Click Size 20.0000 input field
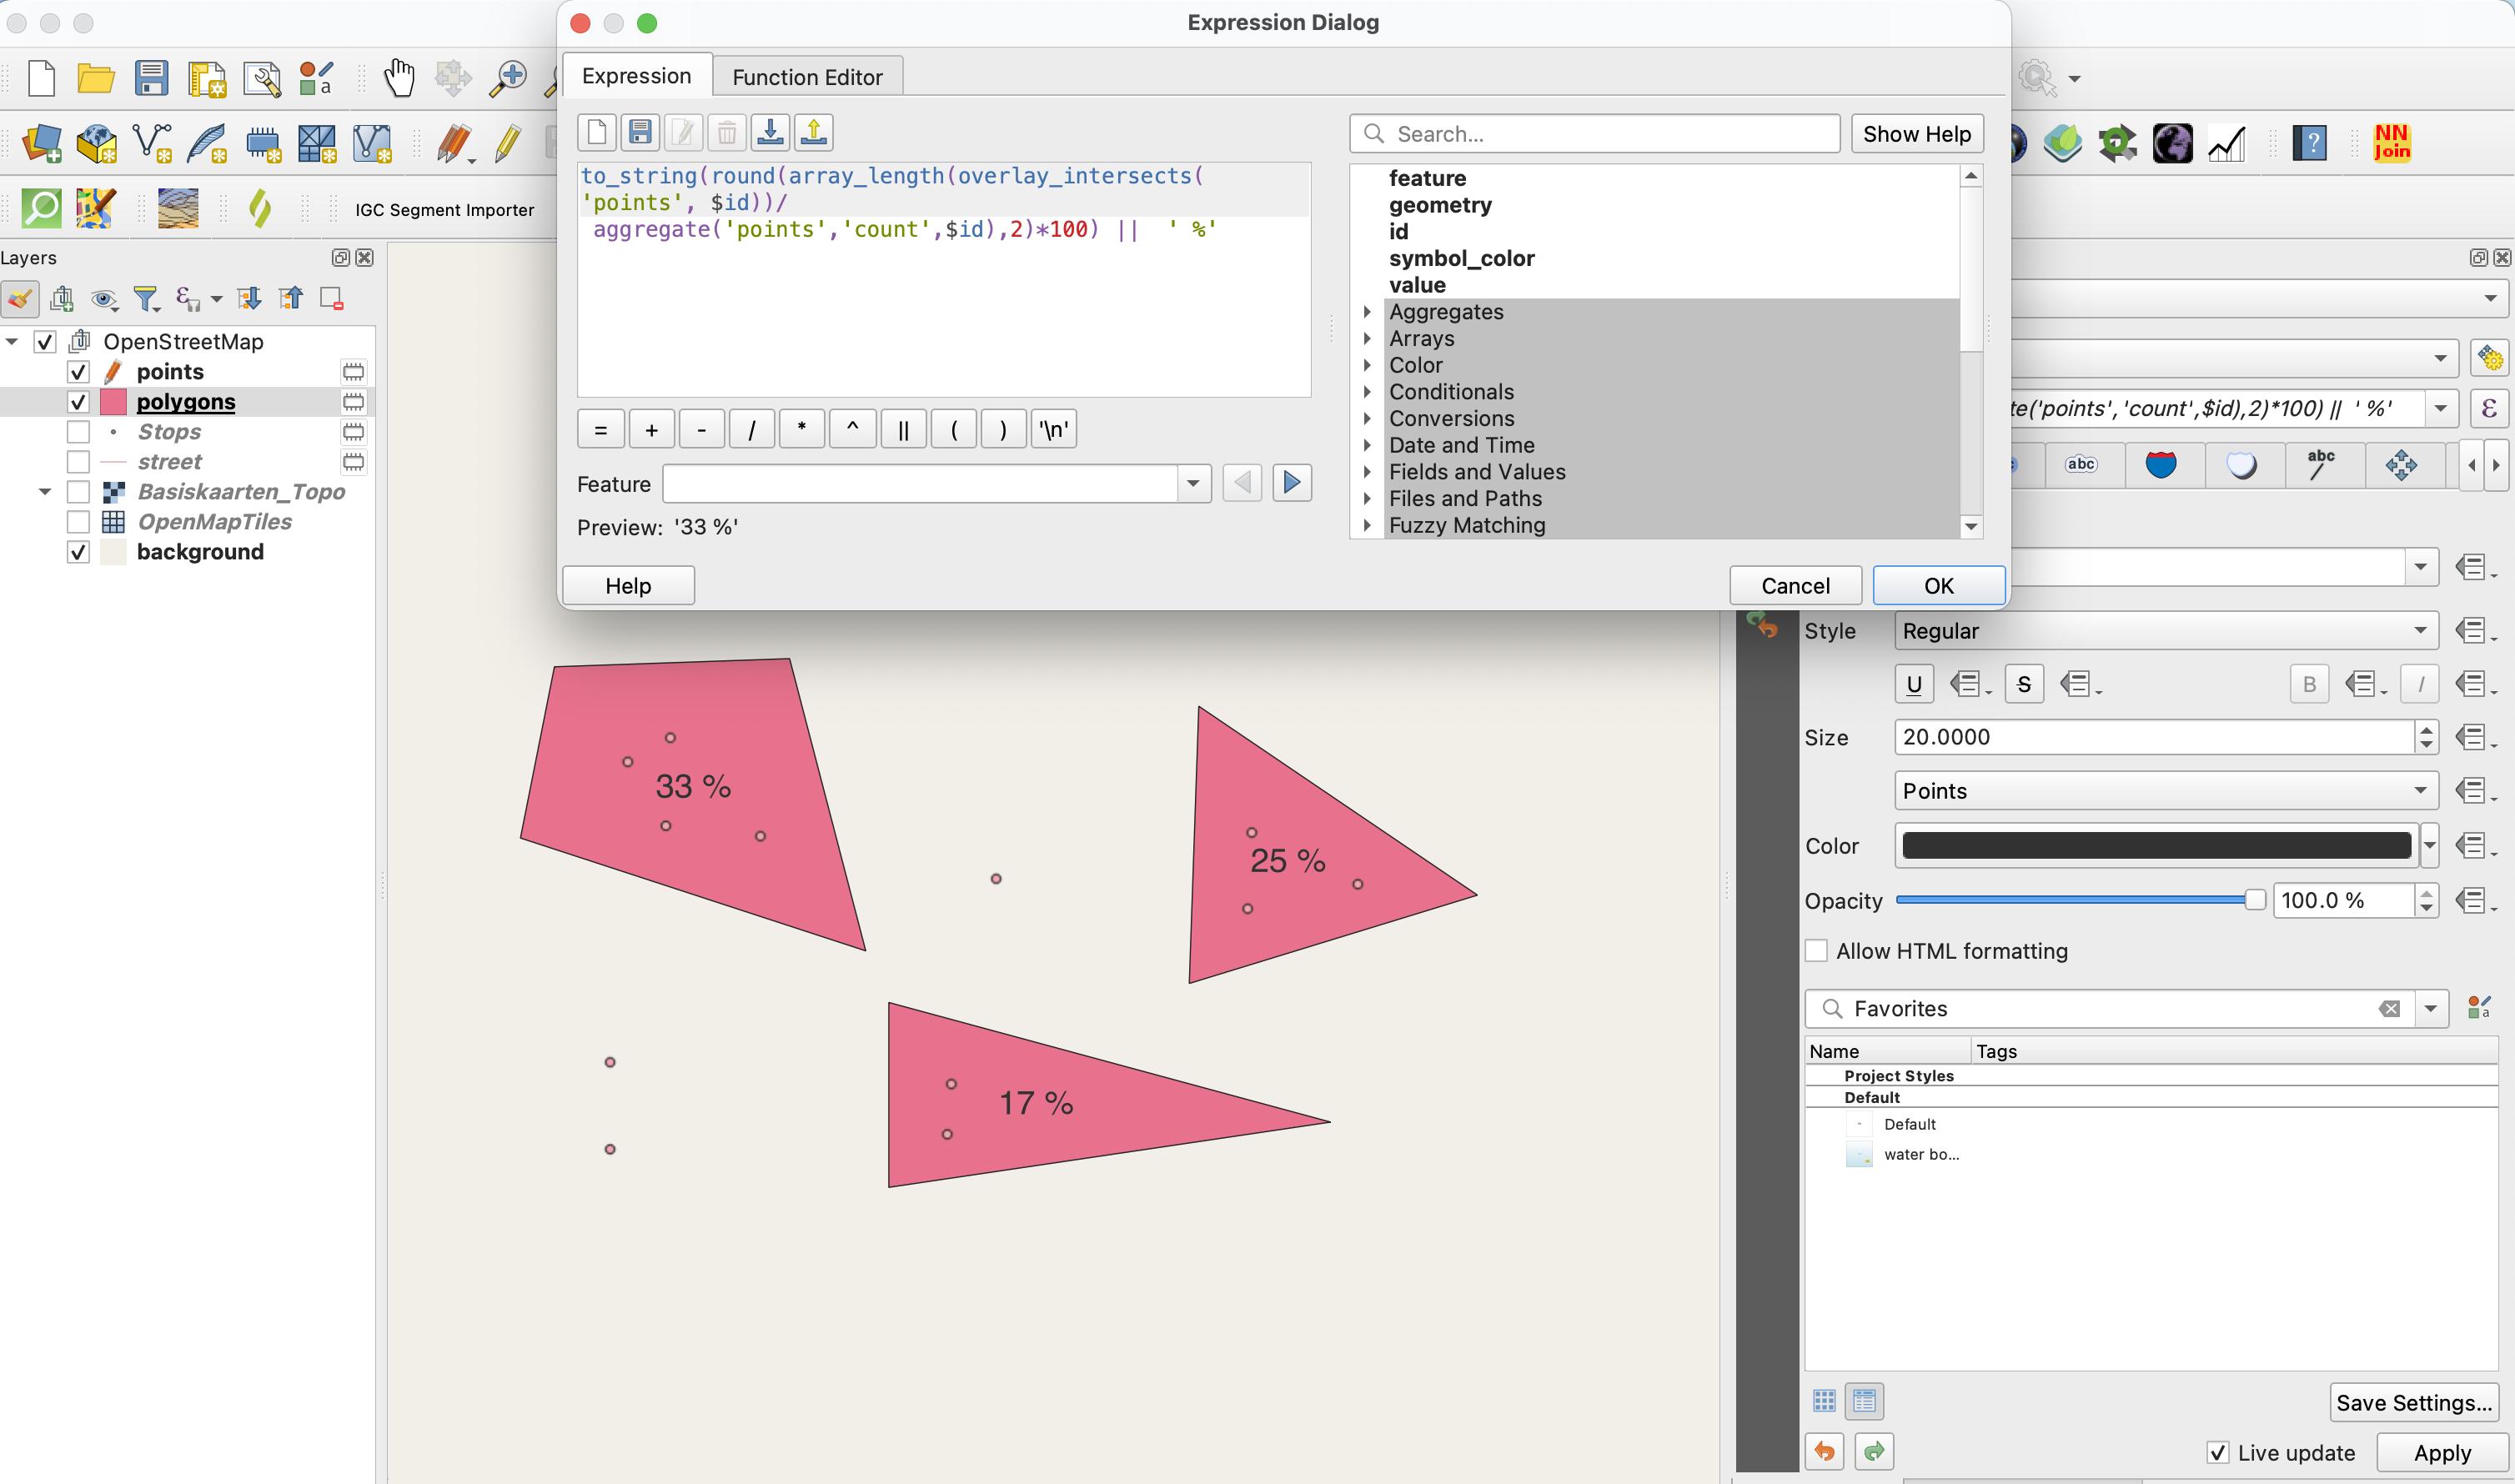This screenshot has height=1484, width=2515. coord(2155,737)
